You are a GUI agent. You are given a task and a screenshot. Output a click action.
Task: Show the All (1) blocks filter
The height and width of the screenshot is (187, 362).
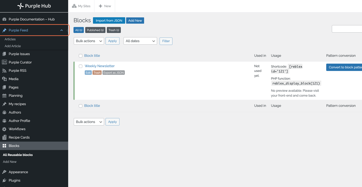pos(79,30)
